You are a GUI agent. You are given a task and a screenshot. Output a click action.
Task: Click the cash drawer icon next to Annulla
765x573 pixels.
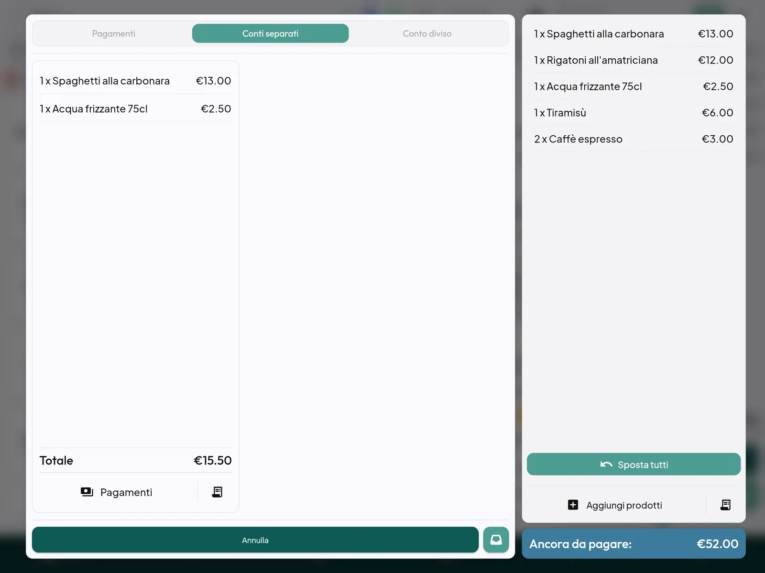(x=496, y=540)
